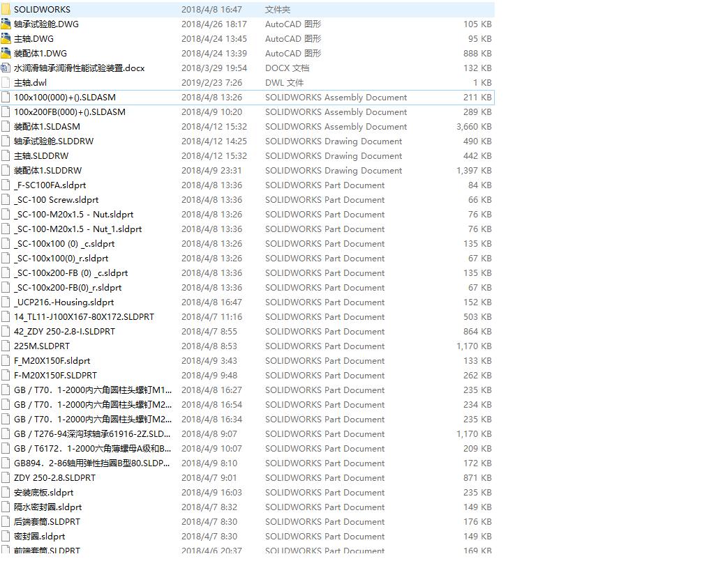Screen dimensions: 716x561
Task: Open the SOLIDWORKS folder icon
Action: 6,9
